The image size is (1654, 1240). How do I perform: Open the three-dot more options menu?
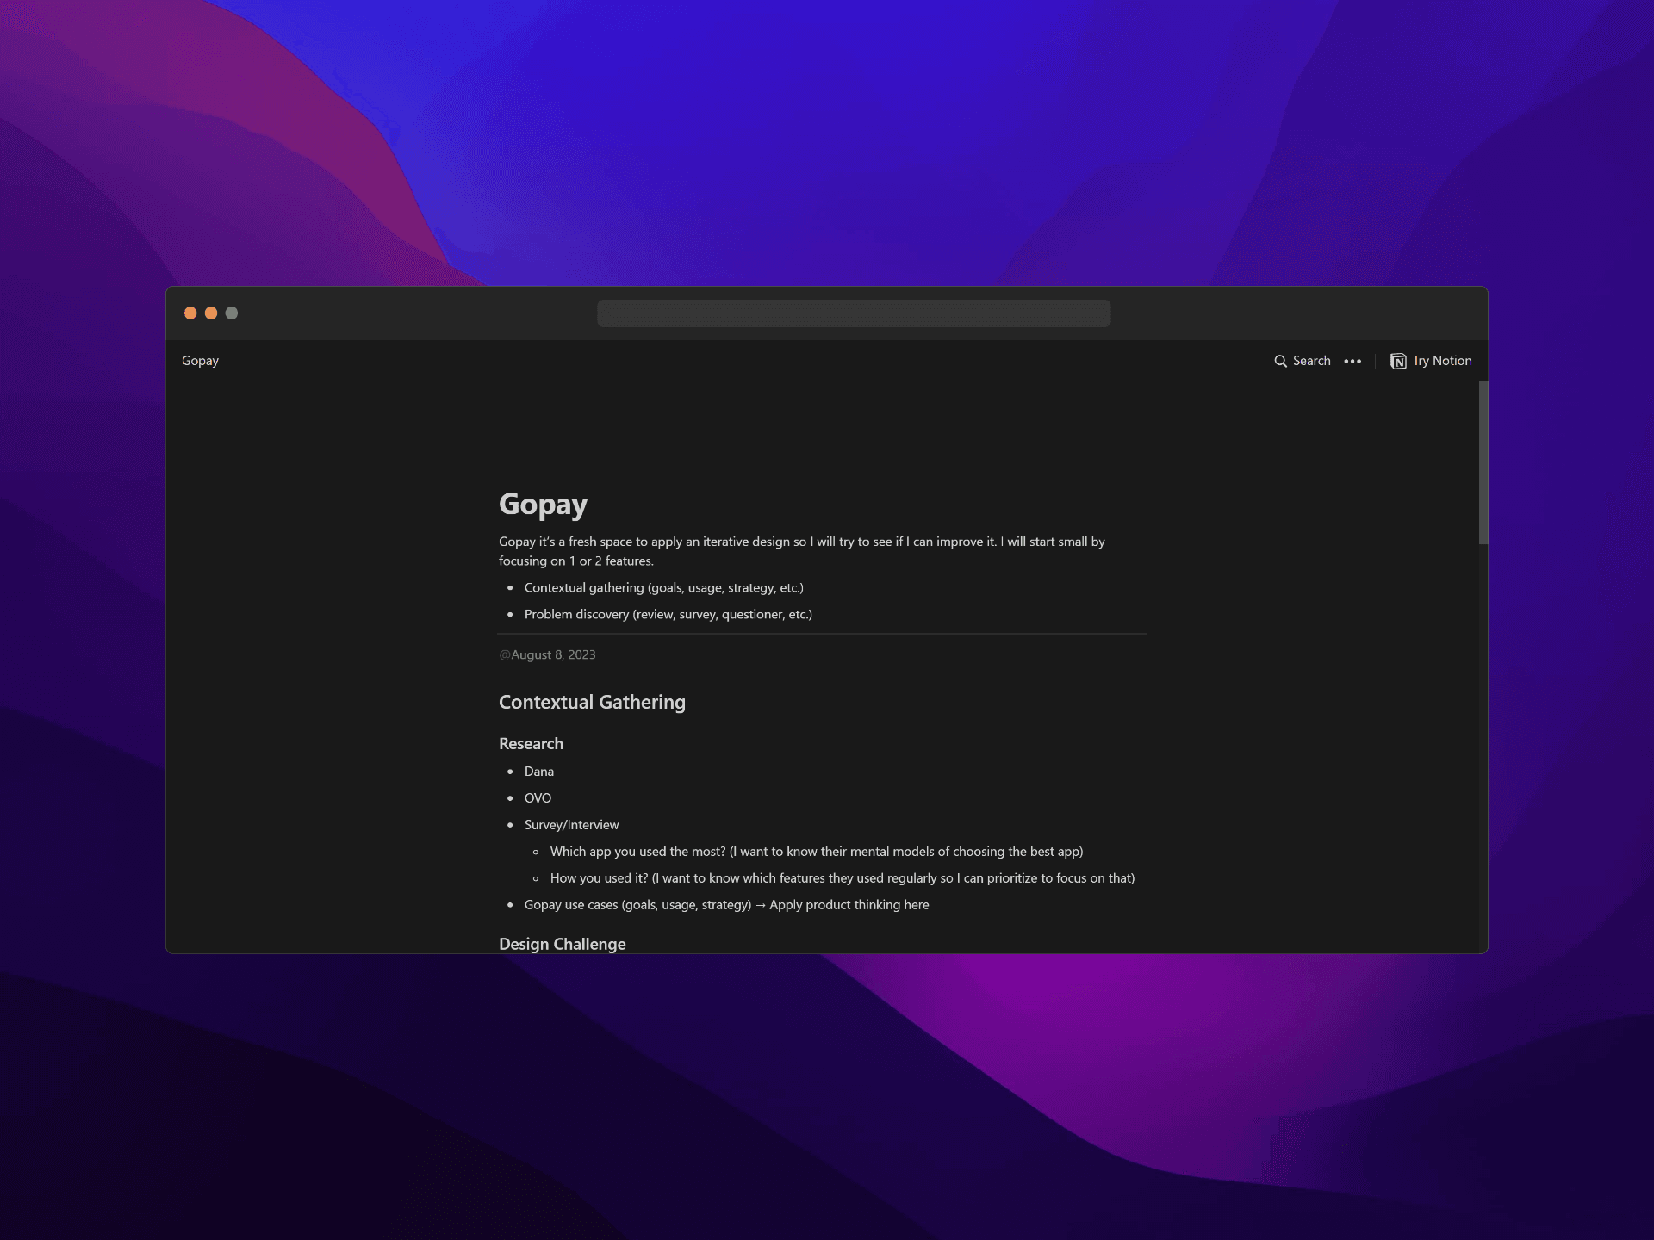(x=1352, y=361)
